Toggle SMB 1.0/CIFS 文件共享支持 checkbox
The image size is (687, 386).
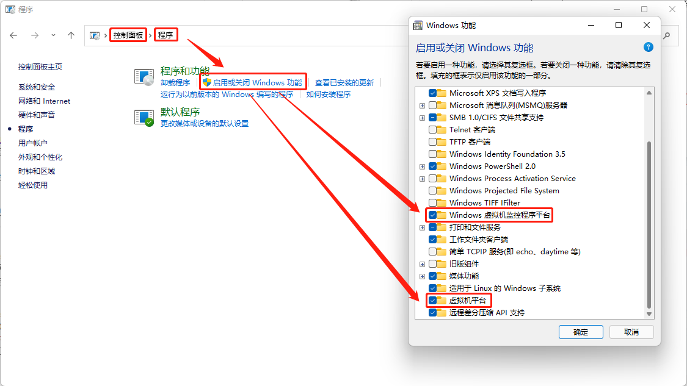point(432,118)
